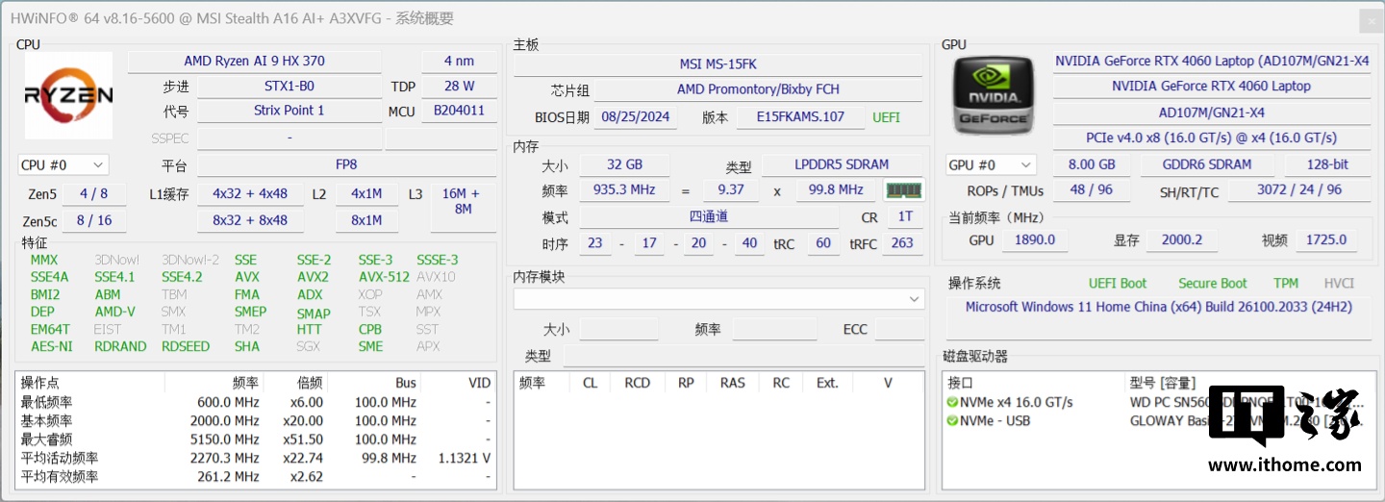This screenshot has height=502, width=1385.
Task: Open the CPU #0 selector dropdown
Action: click(63, 165)
